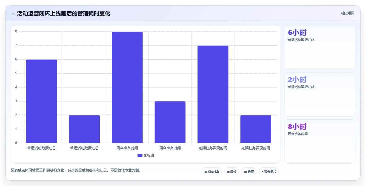Click the 单场活动数据汇总 caption in the 2小时 card
This screenshot has width=366, height=186.
301,87
